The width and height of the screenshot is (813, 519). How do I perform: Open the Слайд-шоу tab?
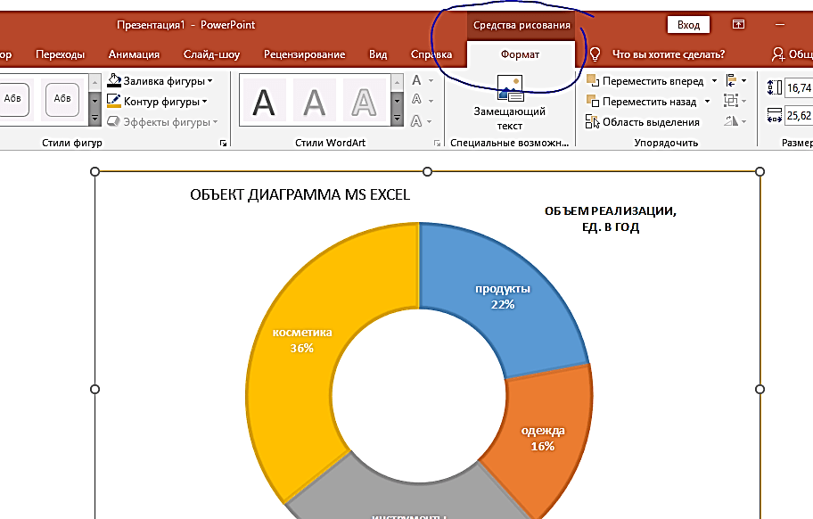[x=211, y=54]
